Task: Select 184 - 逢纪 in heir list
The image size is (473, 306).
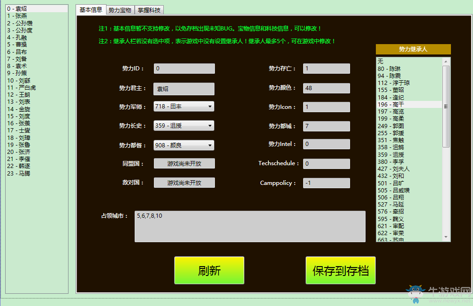Action: [409, 98]
